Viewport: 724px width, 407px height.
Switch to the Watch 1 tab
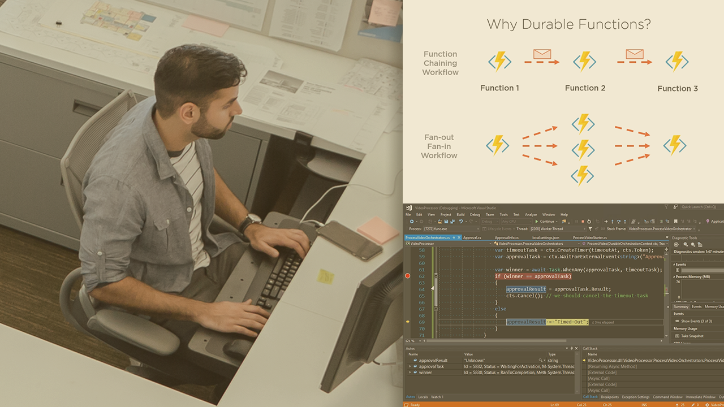(x=437, y=397)
